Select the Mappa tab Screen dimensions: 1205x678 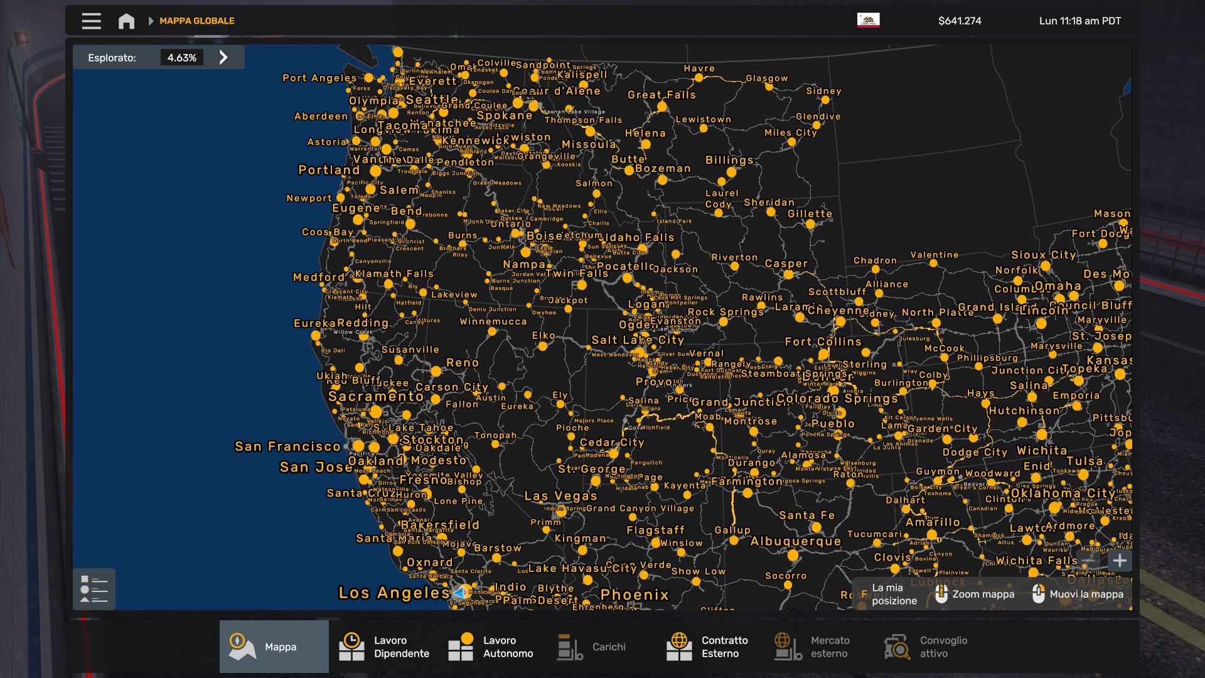coord(274,647)
